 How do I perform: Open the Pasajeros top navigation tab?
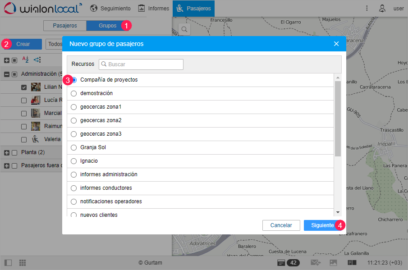pos(193,8)
